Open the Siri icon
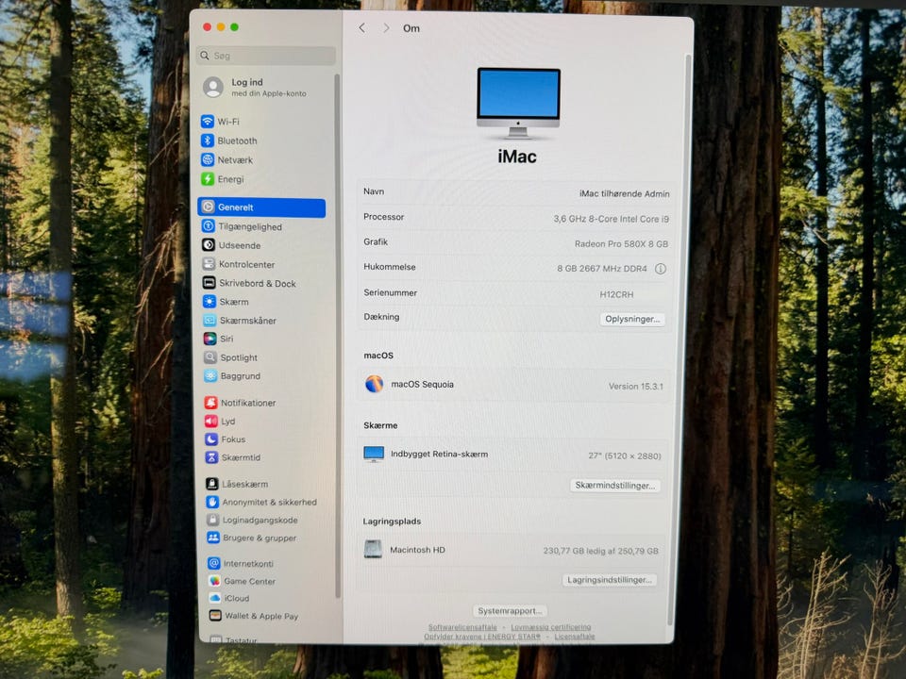Image resolution: width=906 pixels, height=679 pixels. coord(210,339)
